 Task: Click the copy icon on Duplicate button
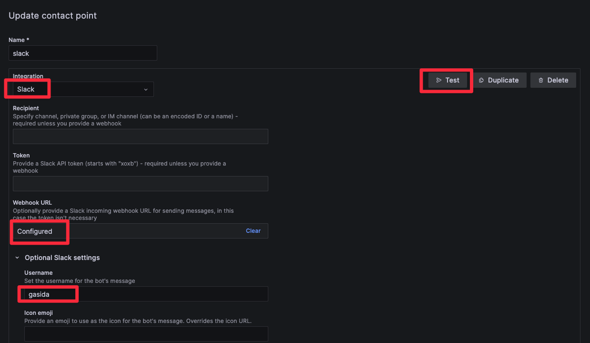(481, 80)
